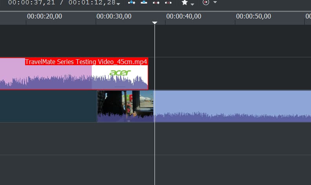Select the light blue clip after the playhead
The height and width of the screenshot is (185, 311).
233,106
